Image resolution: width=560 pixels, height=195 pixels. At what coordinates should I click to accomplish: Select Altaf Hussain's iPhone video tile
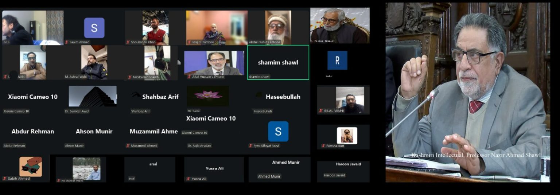[x=214, y=63]
